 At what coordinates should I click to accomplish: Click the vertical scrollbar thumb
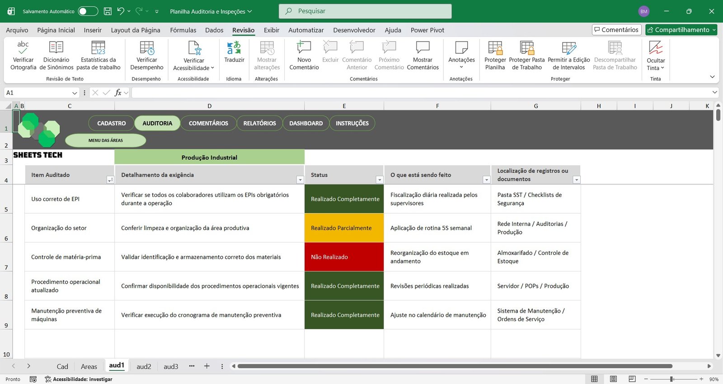718,115
